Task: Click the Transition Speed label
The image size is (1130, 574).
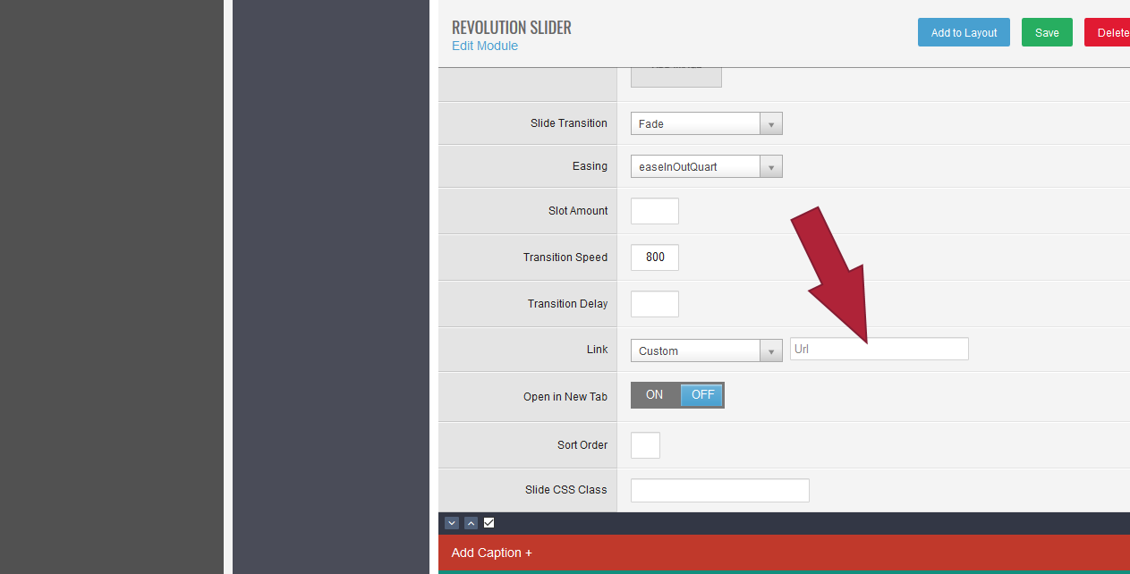Action: coord(565,257)
